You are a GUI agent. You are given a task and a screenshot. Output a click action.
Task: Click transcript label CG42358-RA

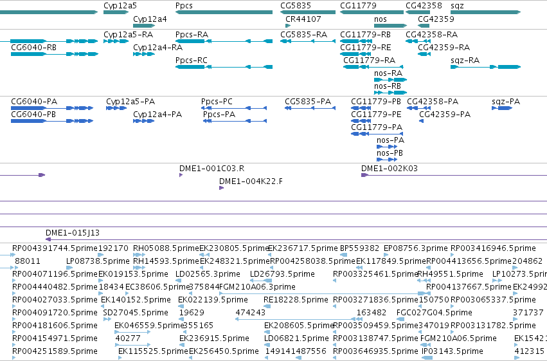431,35
